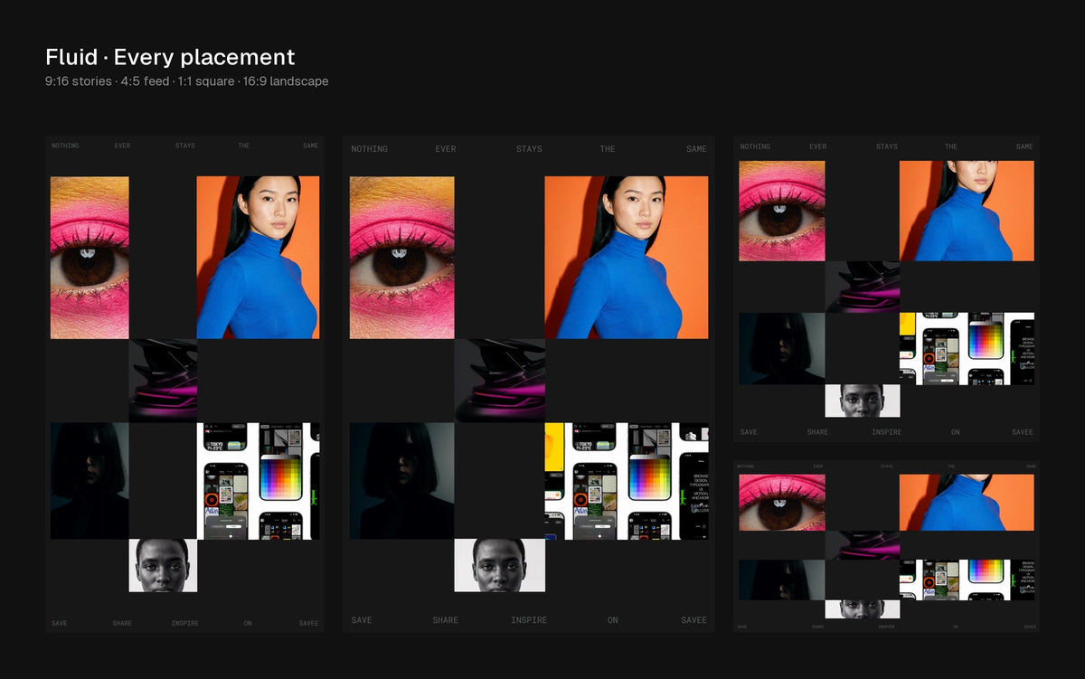The image size is (1085, 679).
Task: Open the phone mockups collage in the landscape panel
Action: tap(967, 580)
